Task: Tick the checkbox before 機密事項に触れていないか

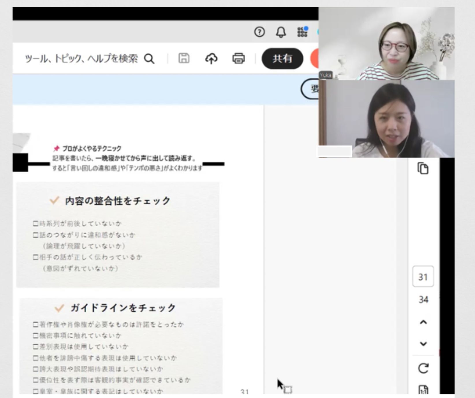Action: [36, 336]
